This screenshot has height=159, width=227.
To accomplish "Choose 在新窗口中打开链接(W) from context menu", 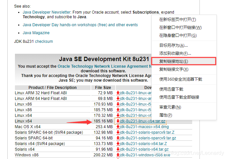I will (x=184, y=28).
